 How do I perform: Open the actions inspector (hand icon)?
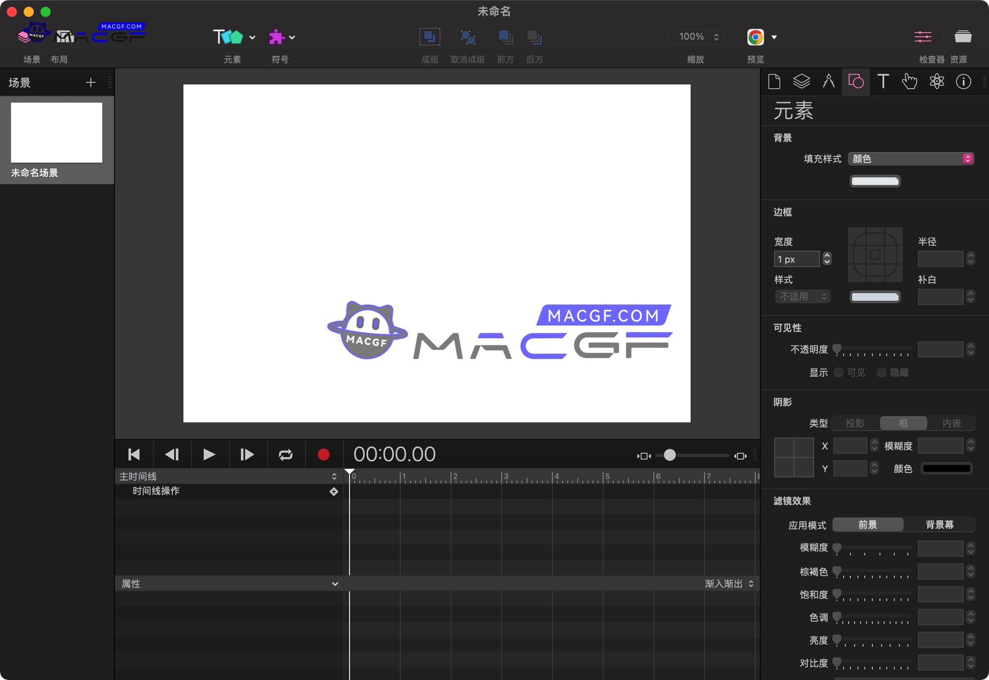(910, 82)
